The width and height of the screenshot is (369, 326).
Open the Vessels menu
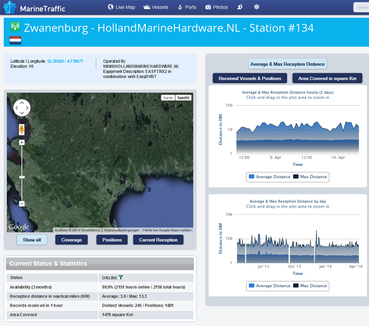point(156,7)
